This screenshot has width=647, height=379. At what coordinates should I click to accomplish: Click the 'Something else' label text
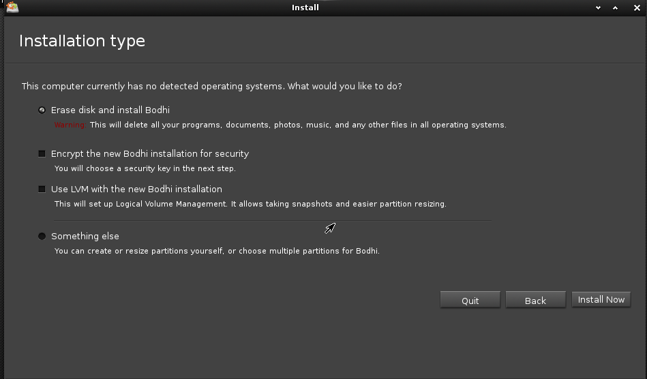click(85, 236)
